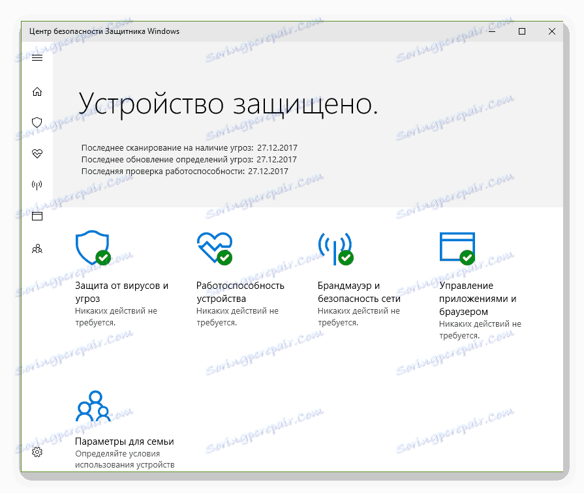Open firewall section via sidebar antenna icon

pos(37,185)
